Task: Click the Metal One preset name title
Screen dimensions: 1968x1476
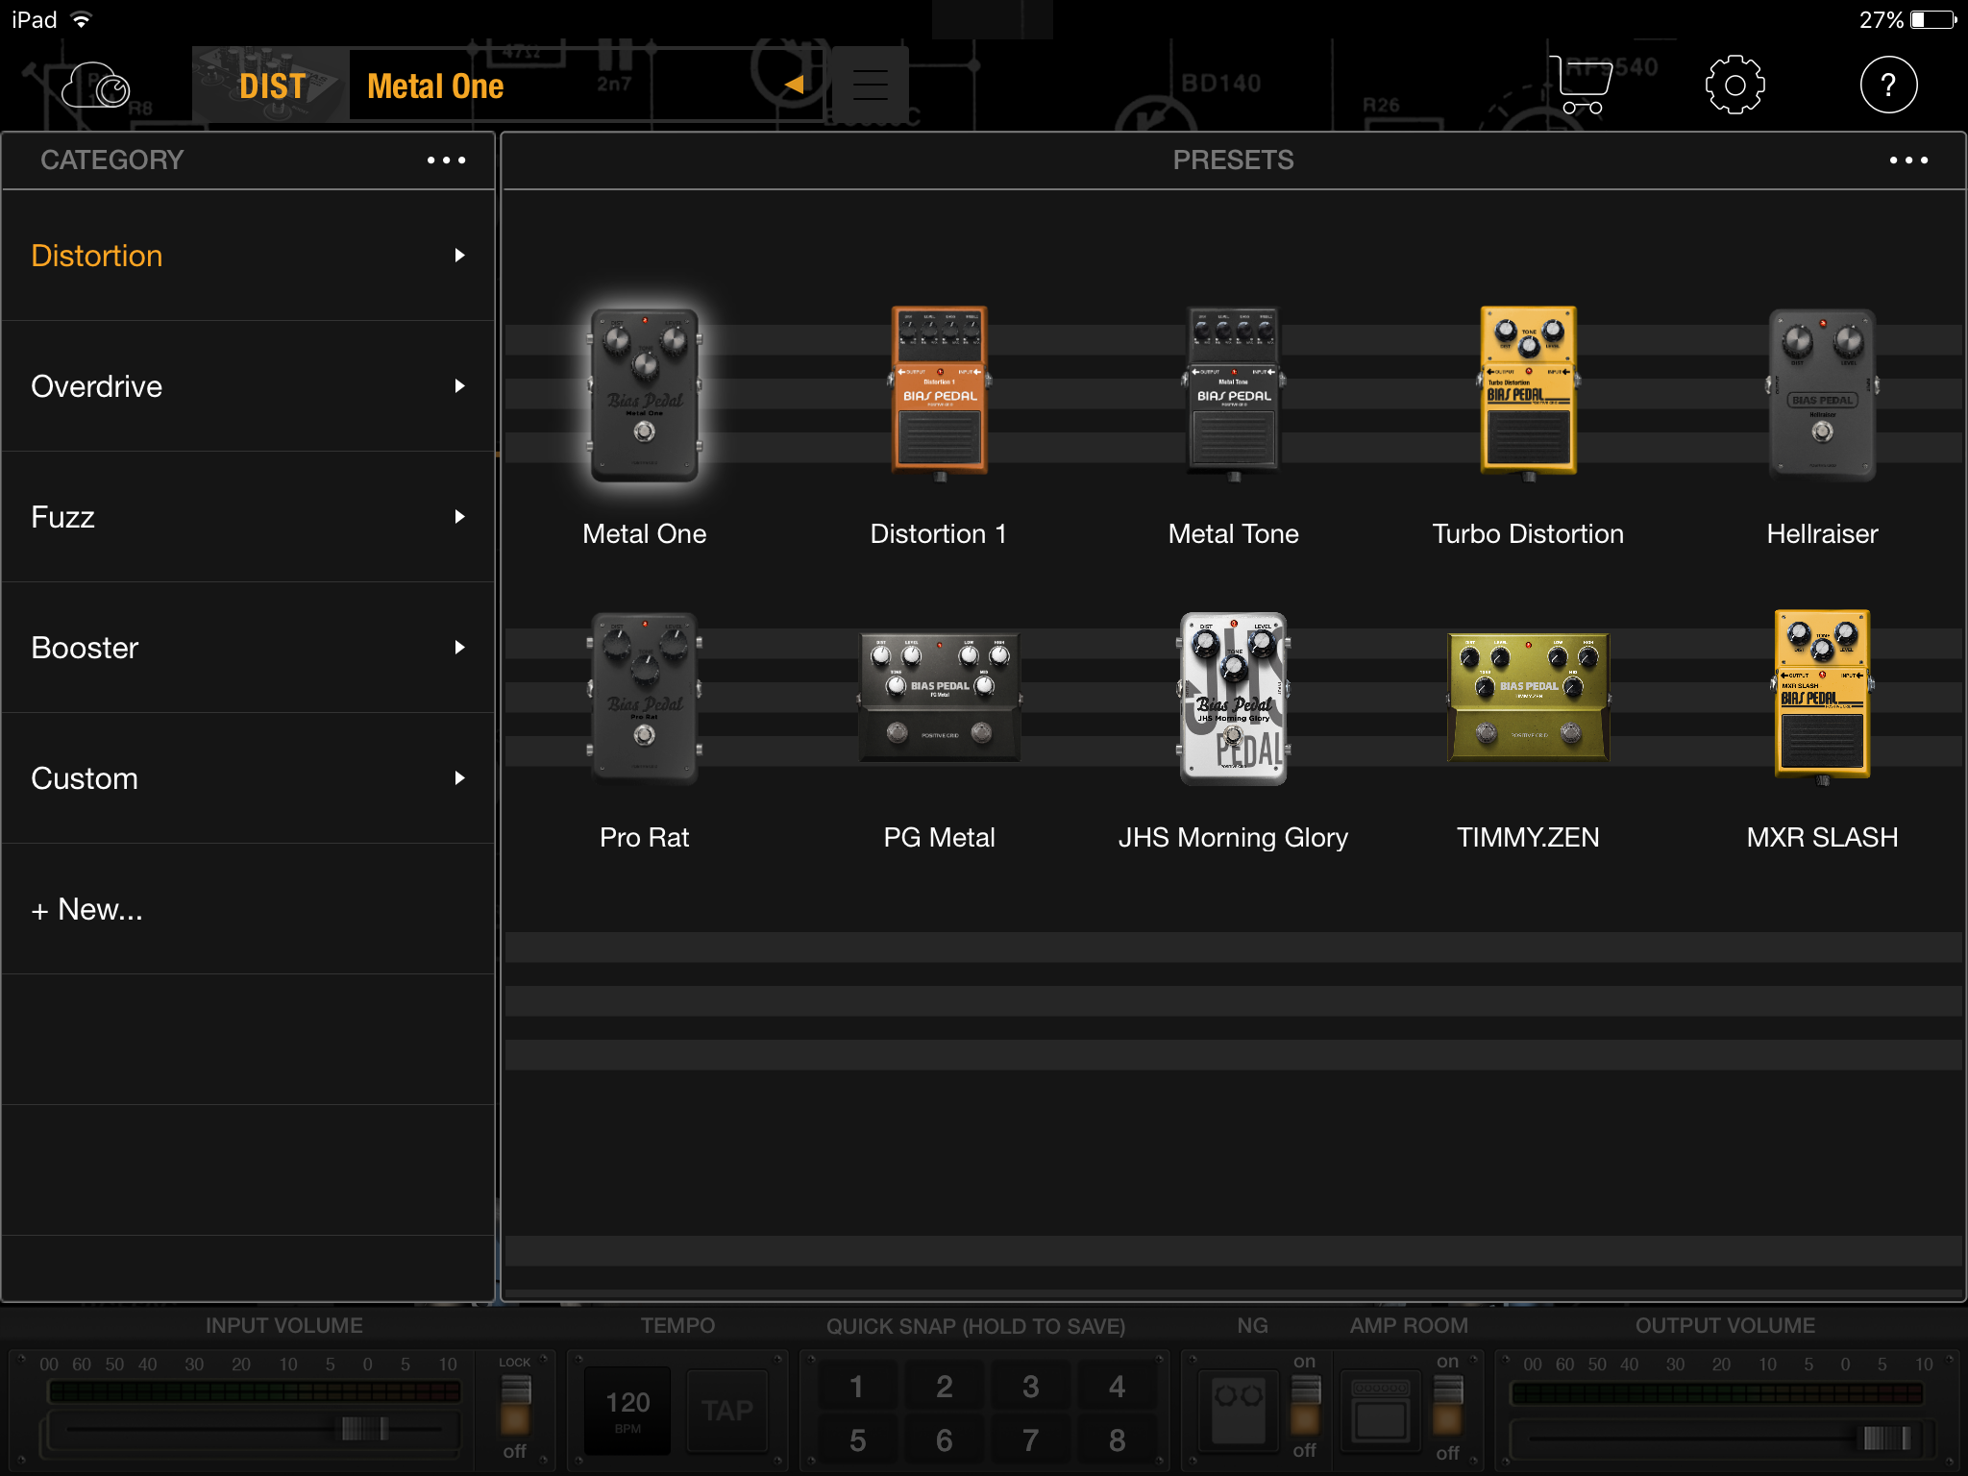Action: [435, 86]
